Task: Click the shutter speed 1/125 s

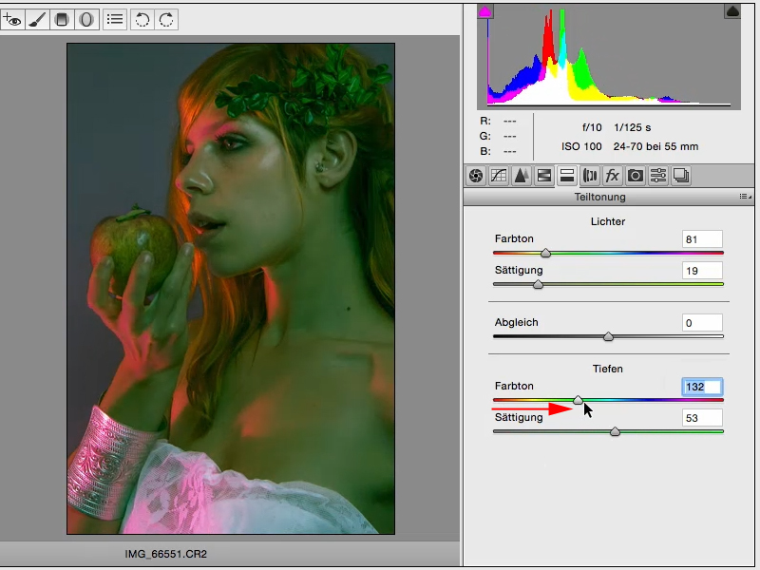Action: (633, 127)
